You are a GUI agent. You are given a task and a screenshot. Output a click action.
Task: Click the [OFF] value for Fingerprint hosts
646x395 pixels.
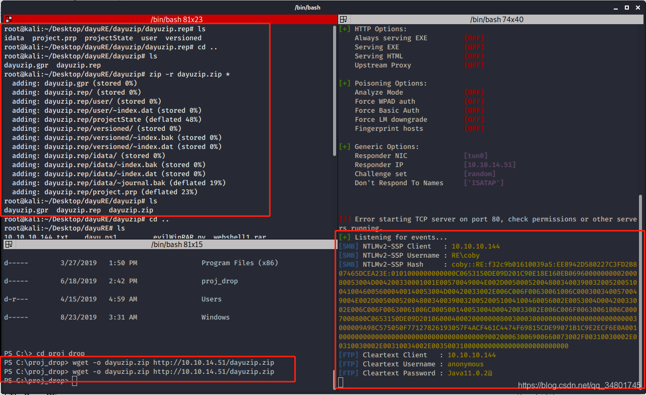click(x=474, y=129)
